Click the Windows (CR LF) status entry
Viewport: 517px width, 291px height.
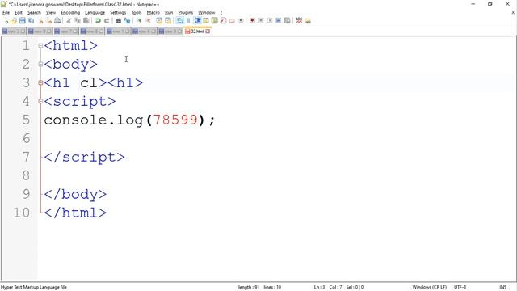[x=429, y=287]
